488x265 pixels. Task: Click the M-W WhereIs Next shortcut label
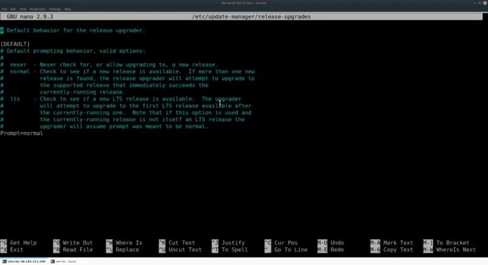[450, 250]
